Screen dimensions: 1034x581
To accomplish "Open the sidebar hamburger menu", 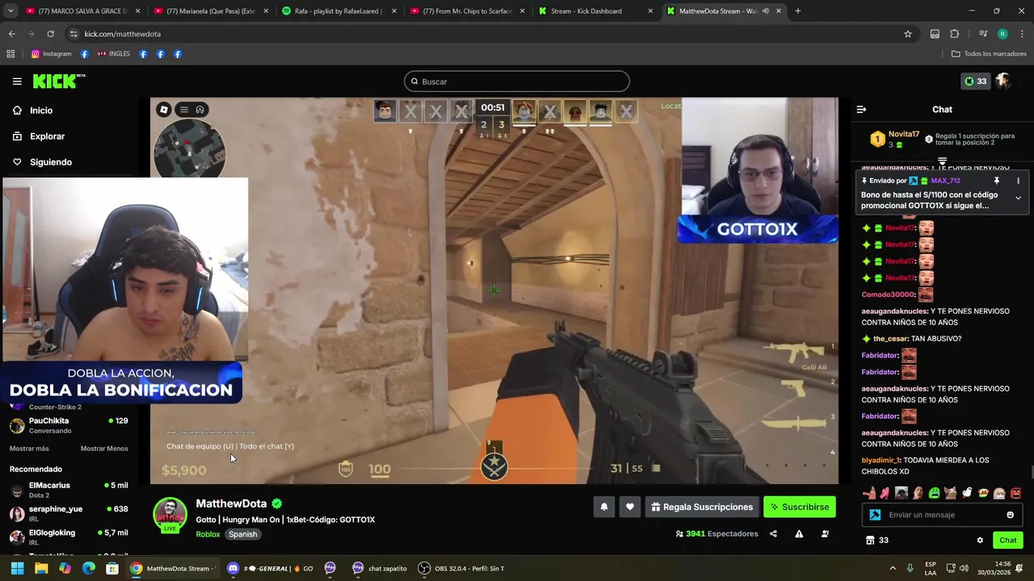I will 17,82.
